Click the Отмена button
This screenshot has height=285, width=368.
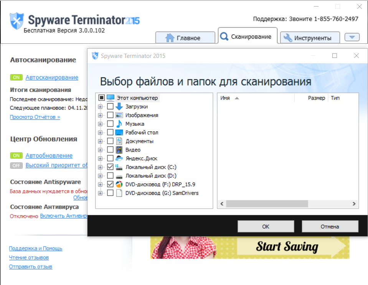[330, 226]
